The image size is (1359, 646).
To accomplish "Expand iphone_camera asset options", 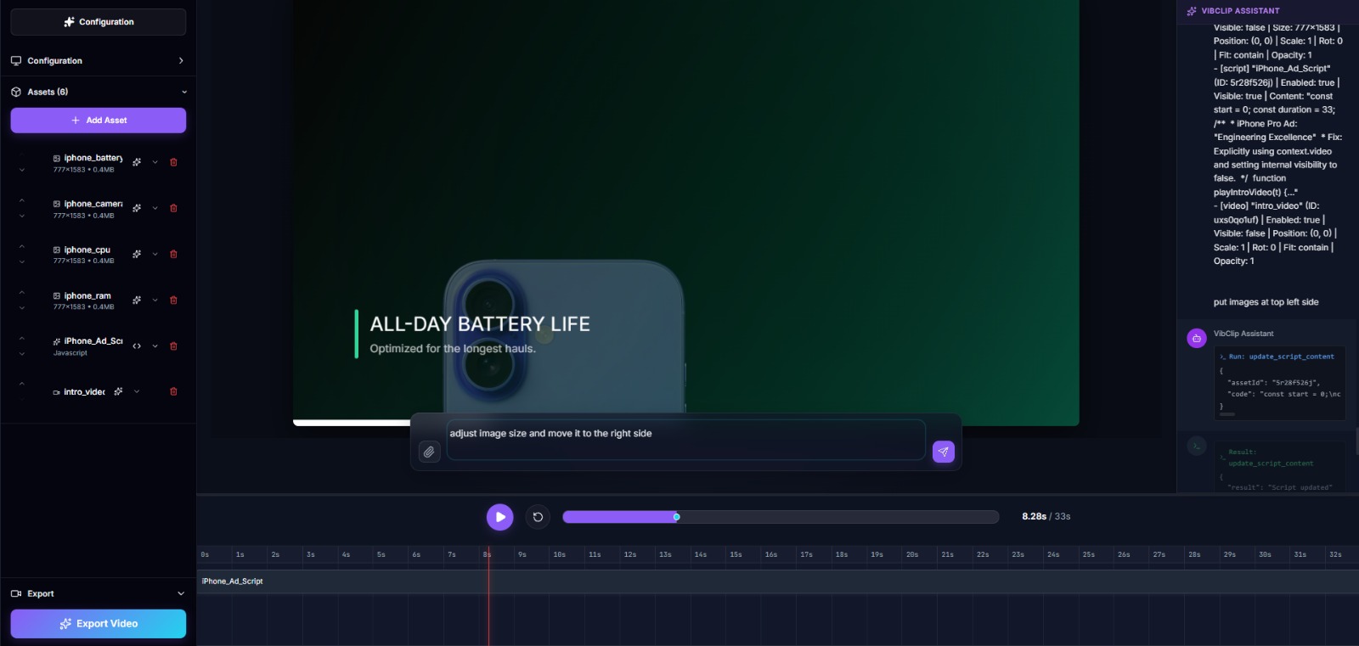I will [x=155, y=208].
